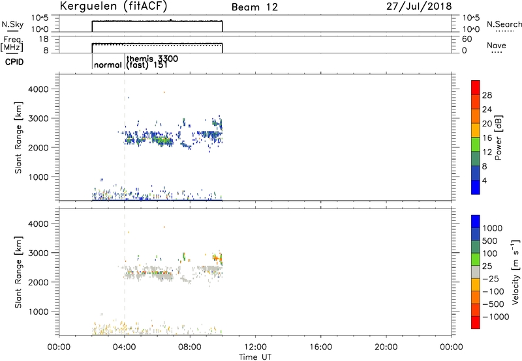Click the '20:00' time axis label

pyautogui.click(x=386, y=347)
